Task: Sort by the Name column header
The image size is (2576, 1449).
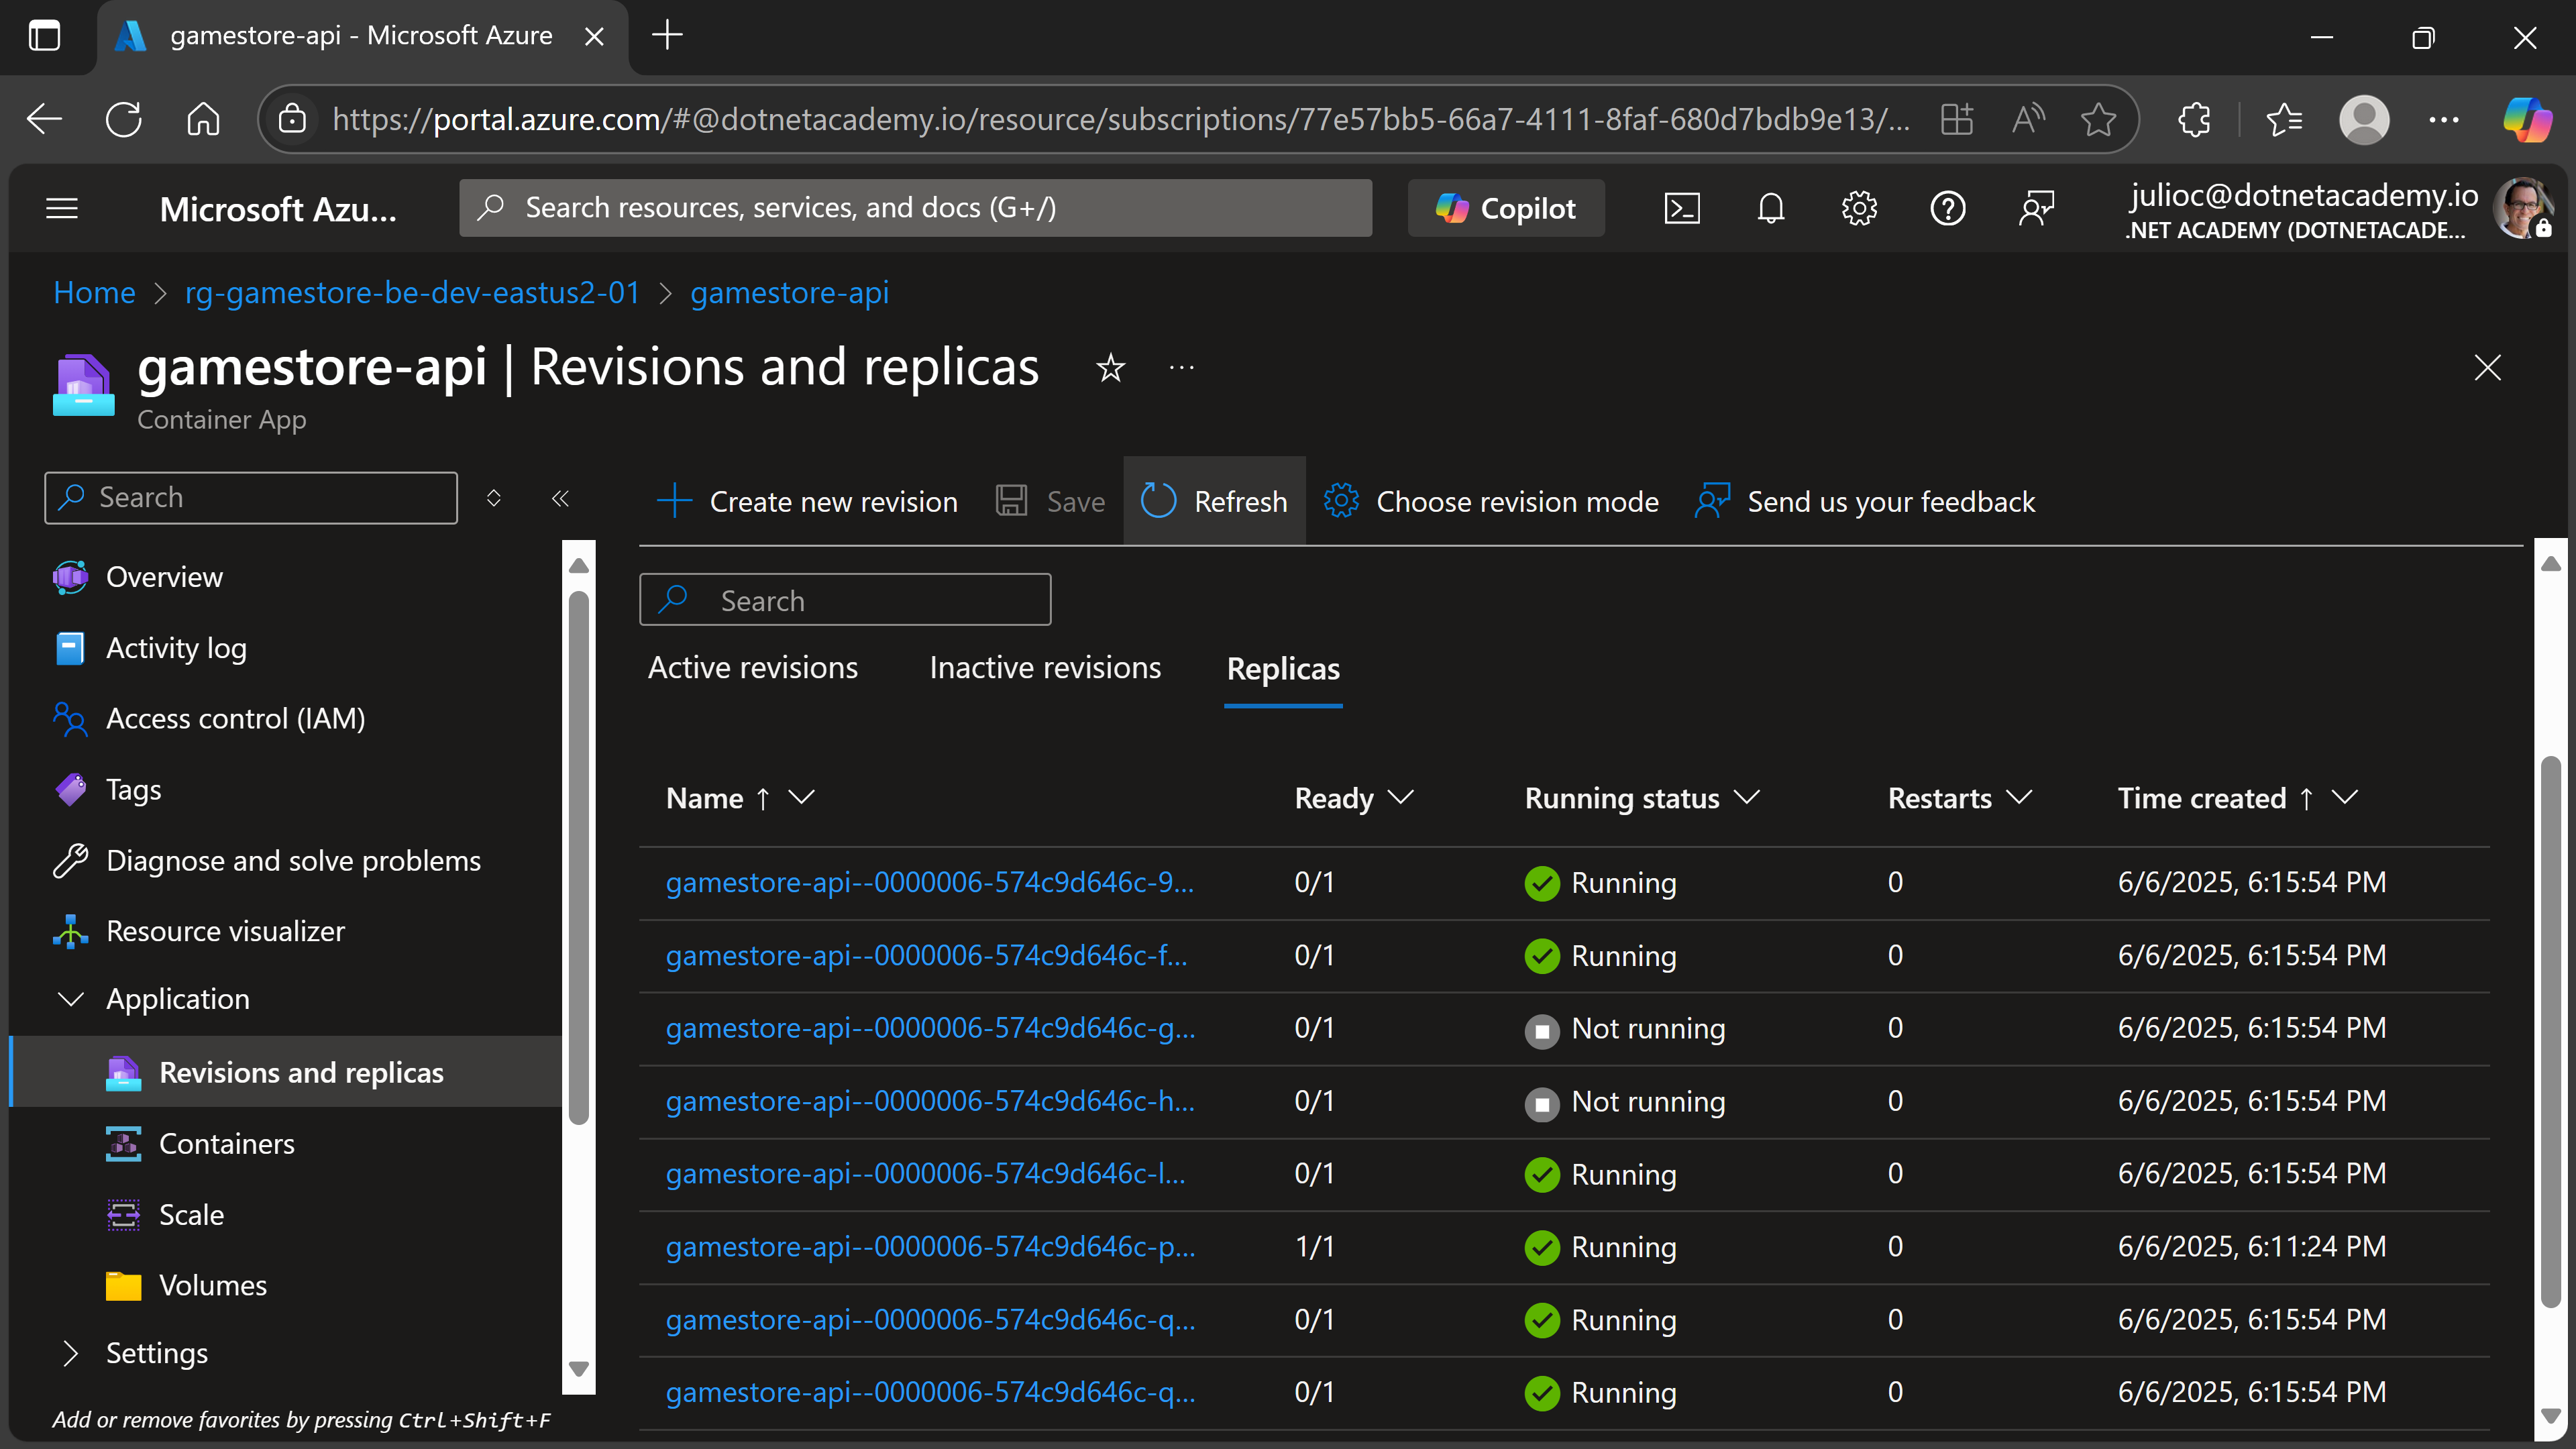Action: click(704, 798)
